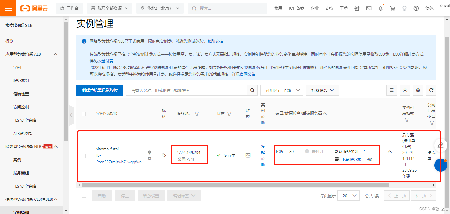This screenshot has width=450, height=214.
Task: Click the blue floating grid button
Action: point(441,165)
